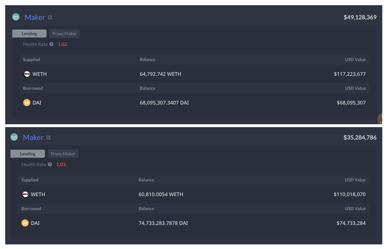The height and width of the screenshot is (249, 387).
Task: Click the Maker logo beside the $35,284,786 total
Action: pyautogui.click(x=14, y=137)
